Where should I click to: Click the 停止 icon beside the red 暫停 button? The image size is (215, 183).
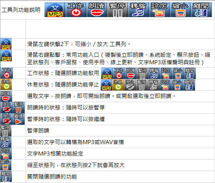pyautogui.click(x=6, y=107)
